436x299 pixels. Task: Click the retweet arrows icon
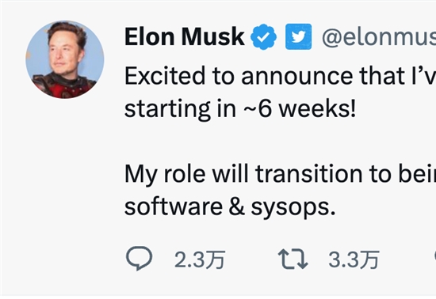point(293,259)
